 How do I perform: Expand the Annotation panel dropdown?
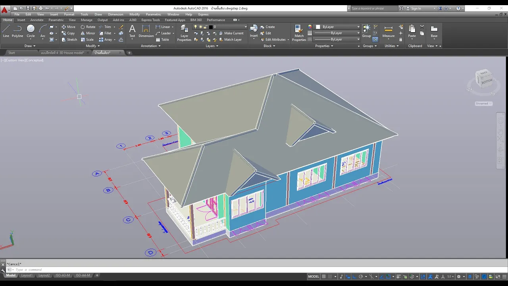(x=151, y=46)
